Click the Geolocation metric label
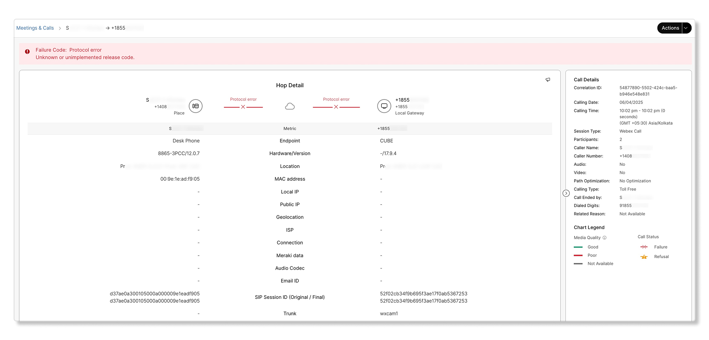The width and height of the screenshot is (709, 340). pos(290,217)
